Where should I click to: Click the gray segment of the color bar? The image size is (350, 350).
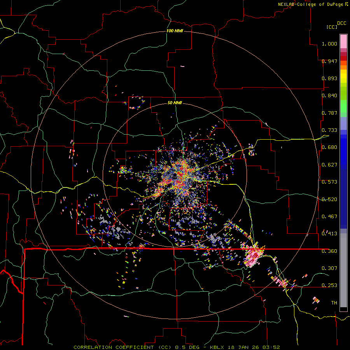[x=343, y=270]
